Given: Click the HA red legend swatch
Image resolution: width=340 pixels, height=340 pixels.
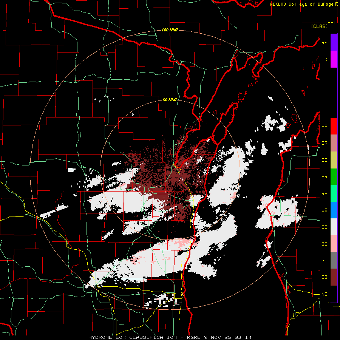Looking at the screenshot, I should pos(334,126).
